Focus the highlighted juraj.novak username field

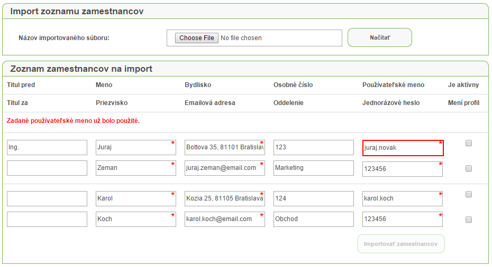pos(403,148)
